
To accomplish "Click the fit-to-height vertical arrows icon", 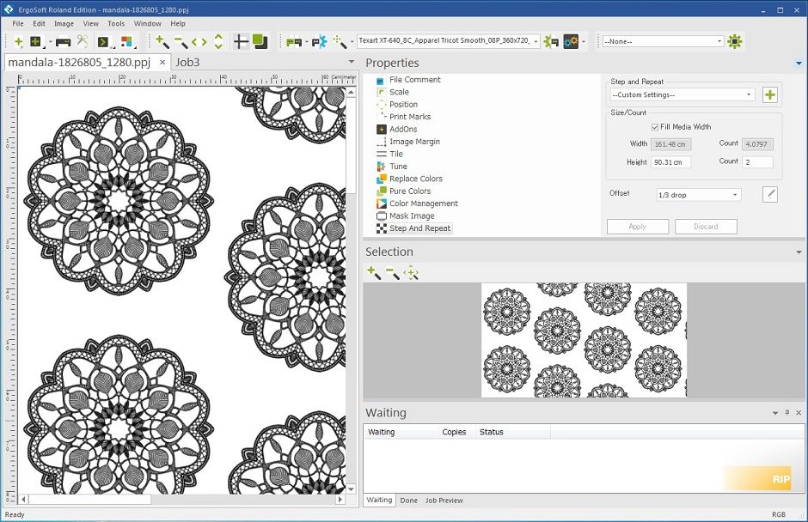I will [218, 42].
